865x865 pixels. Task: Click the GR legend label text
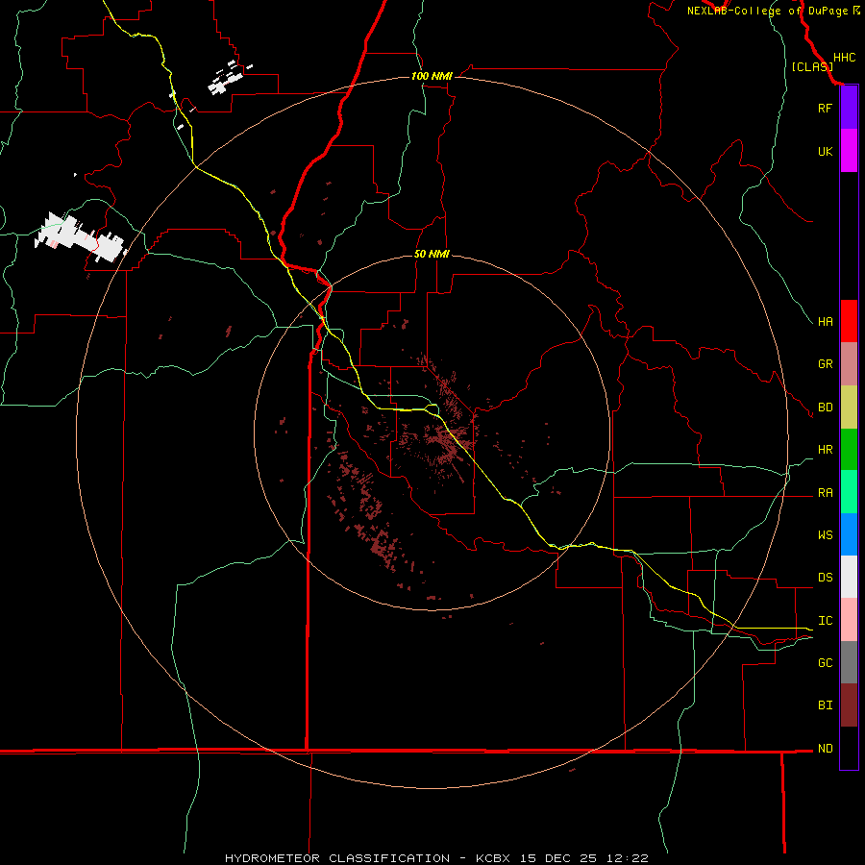pyautogui.click(x=826, y=364)
